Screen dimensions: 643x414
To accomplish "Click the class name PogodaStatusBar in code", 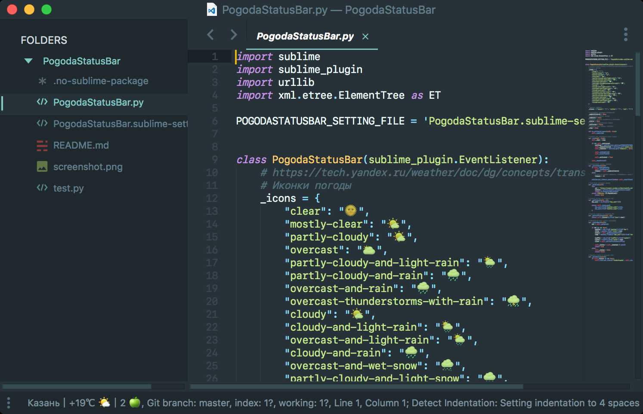I will [317, 159].
